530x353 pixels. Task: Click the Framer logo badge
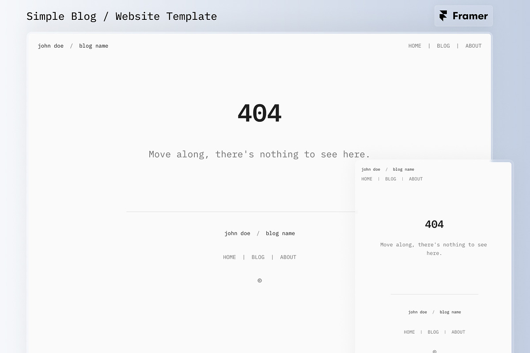click(463, 16)
